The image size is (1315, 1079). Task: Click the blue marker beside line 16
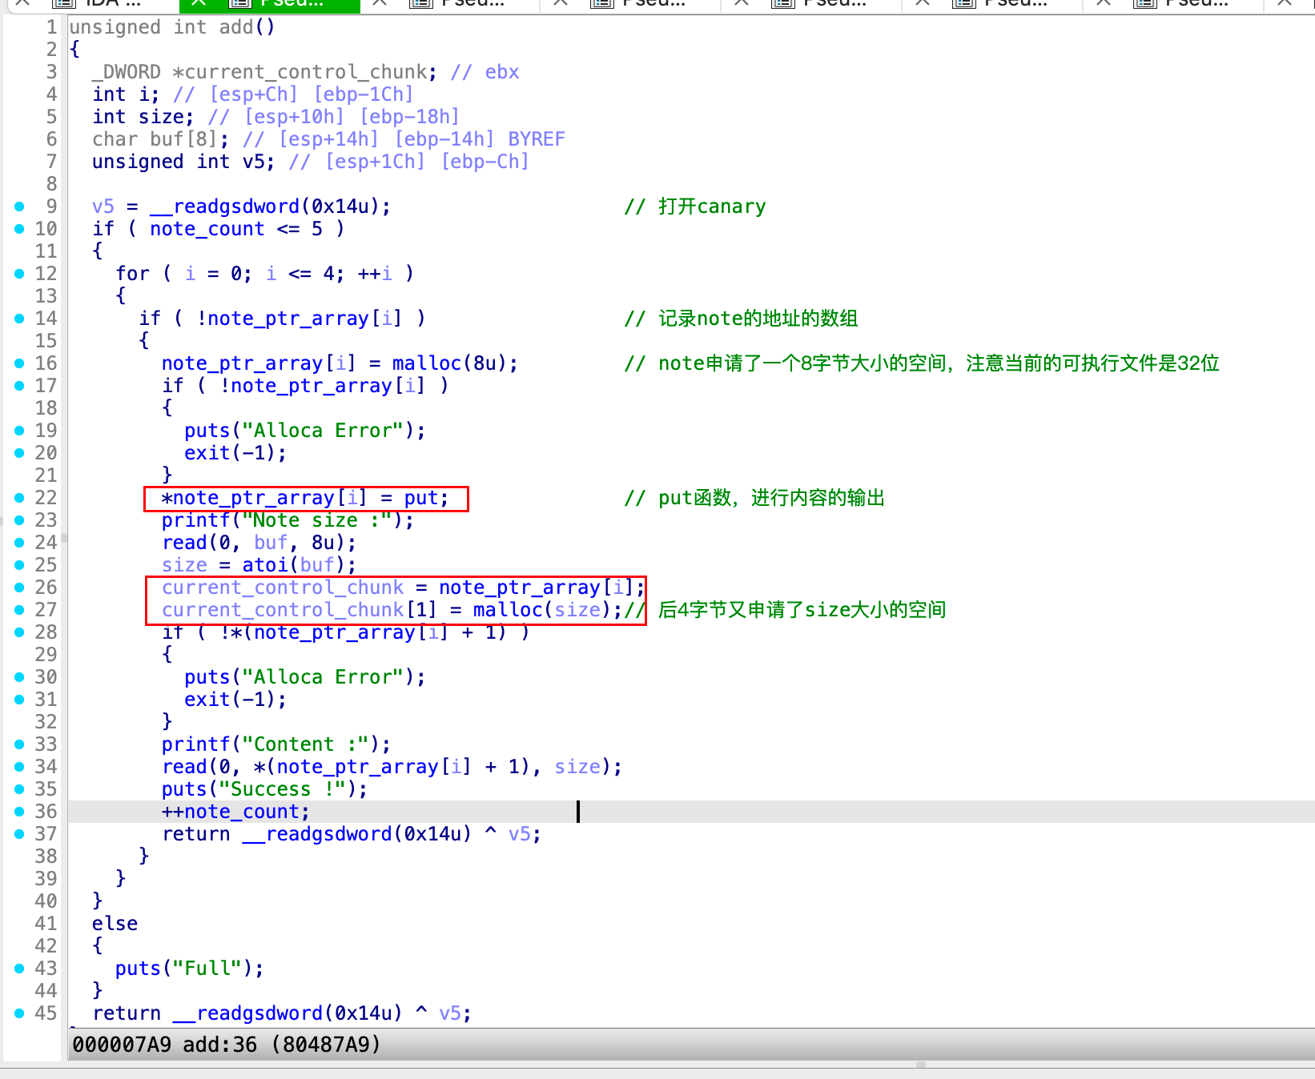20,363
